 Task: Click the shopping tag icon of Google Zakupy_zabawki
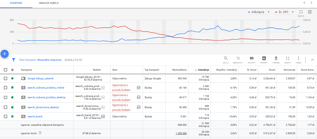tap(23, 79)
